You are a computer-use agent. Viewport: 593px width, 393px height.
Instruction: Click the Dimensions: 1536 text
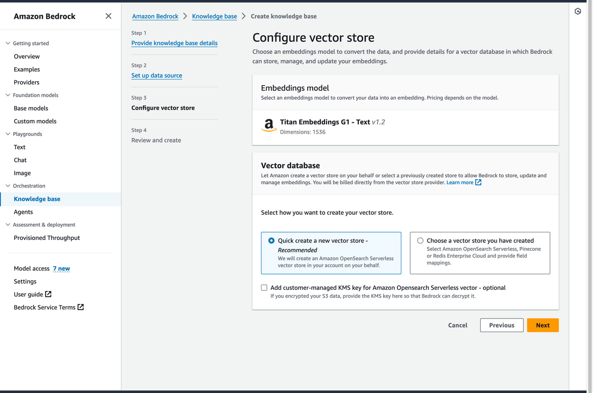[x=302, y=132]
